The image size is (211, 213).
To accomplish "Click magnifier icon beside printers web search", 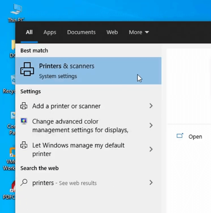I will coord(24,183).
